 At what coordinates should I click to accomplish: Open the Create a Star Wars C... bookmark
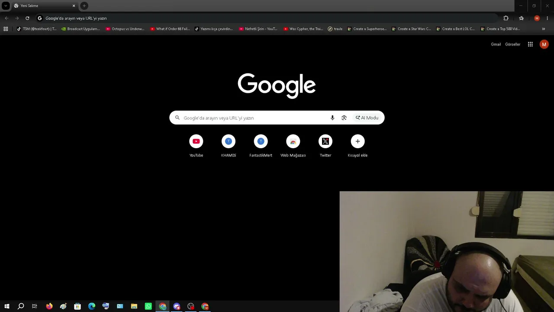coord(411,29)
